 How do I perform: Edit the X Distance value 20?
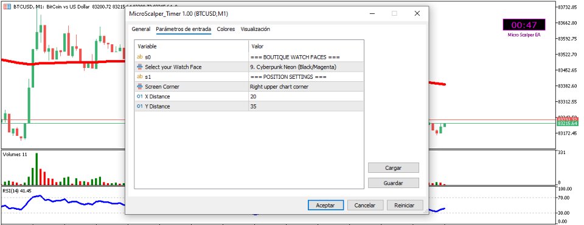(x=306, y=96)
